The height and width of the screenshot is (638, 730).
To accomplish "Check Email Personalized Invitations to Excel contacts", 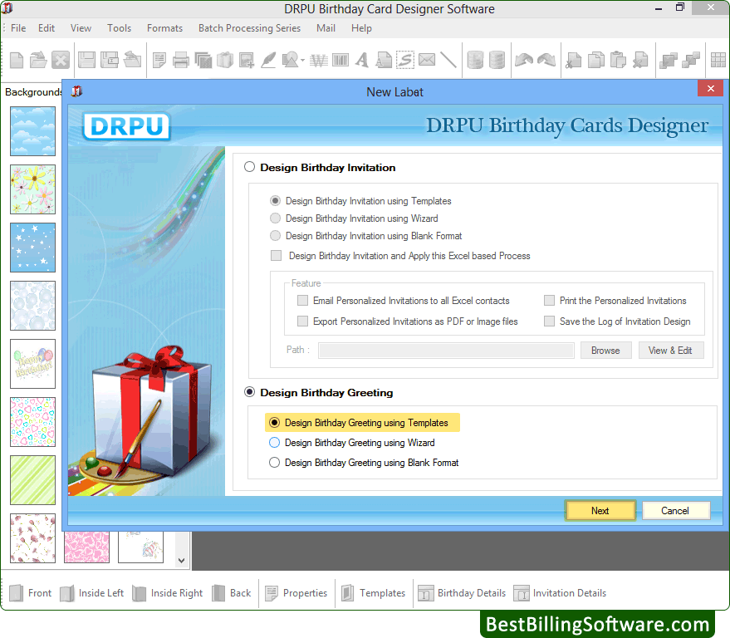I will (x=302, y=301).
